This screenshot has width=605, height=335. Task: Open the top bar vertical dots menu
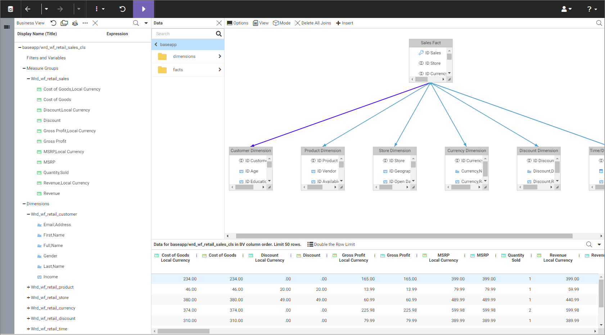[99, 9]
